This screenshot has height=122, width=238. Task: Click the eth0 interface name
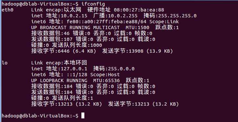coord(8,10)
